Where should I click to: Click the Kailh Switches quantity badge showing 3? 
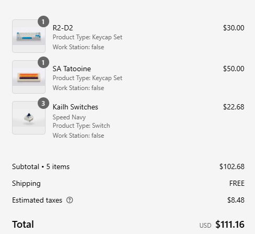pos(43,103)
